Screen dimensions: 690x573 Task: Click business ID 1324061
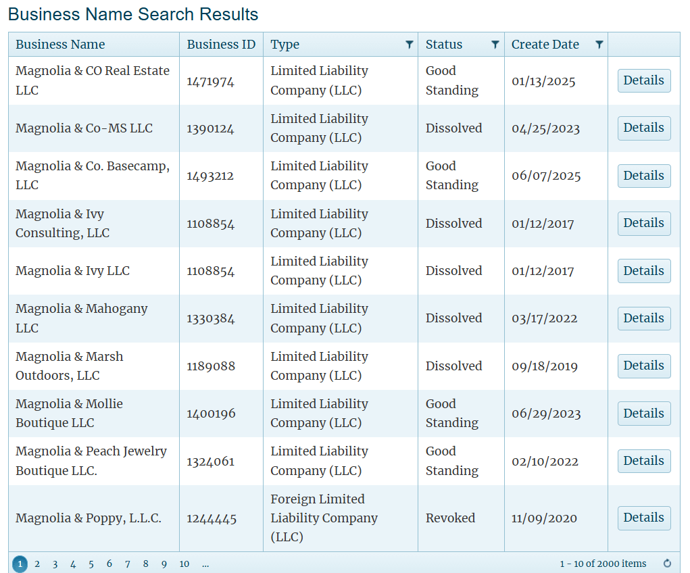(211, 462)
